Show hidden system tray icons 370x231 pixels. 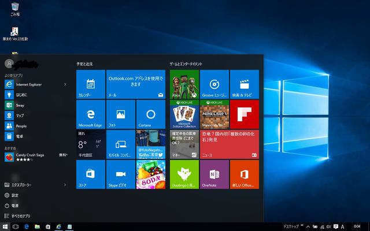point(308,227)
